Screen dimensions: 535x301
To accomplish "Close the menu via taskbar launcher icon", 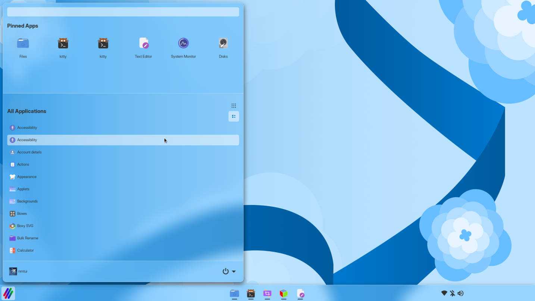I will click(x=8, y=293).
